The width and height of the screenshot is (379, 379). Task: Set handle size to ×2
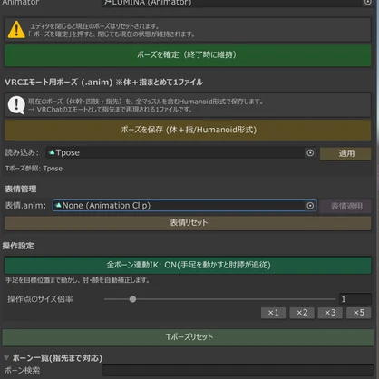(302, 313)
